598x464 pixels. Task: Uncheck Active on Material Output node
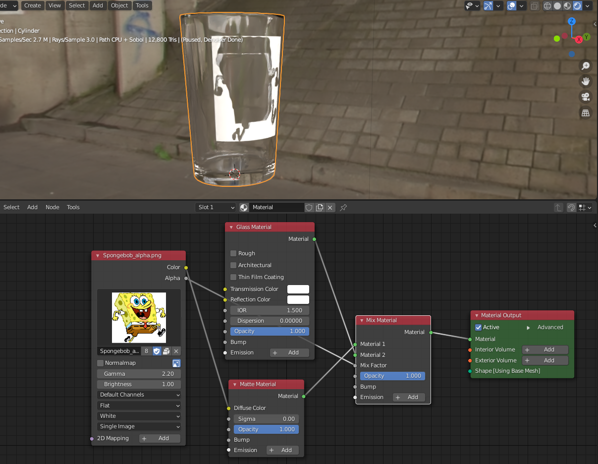[x=478, y=327]
